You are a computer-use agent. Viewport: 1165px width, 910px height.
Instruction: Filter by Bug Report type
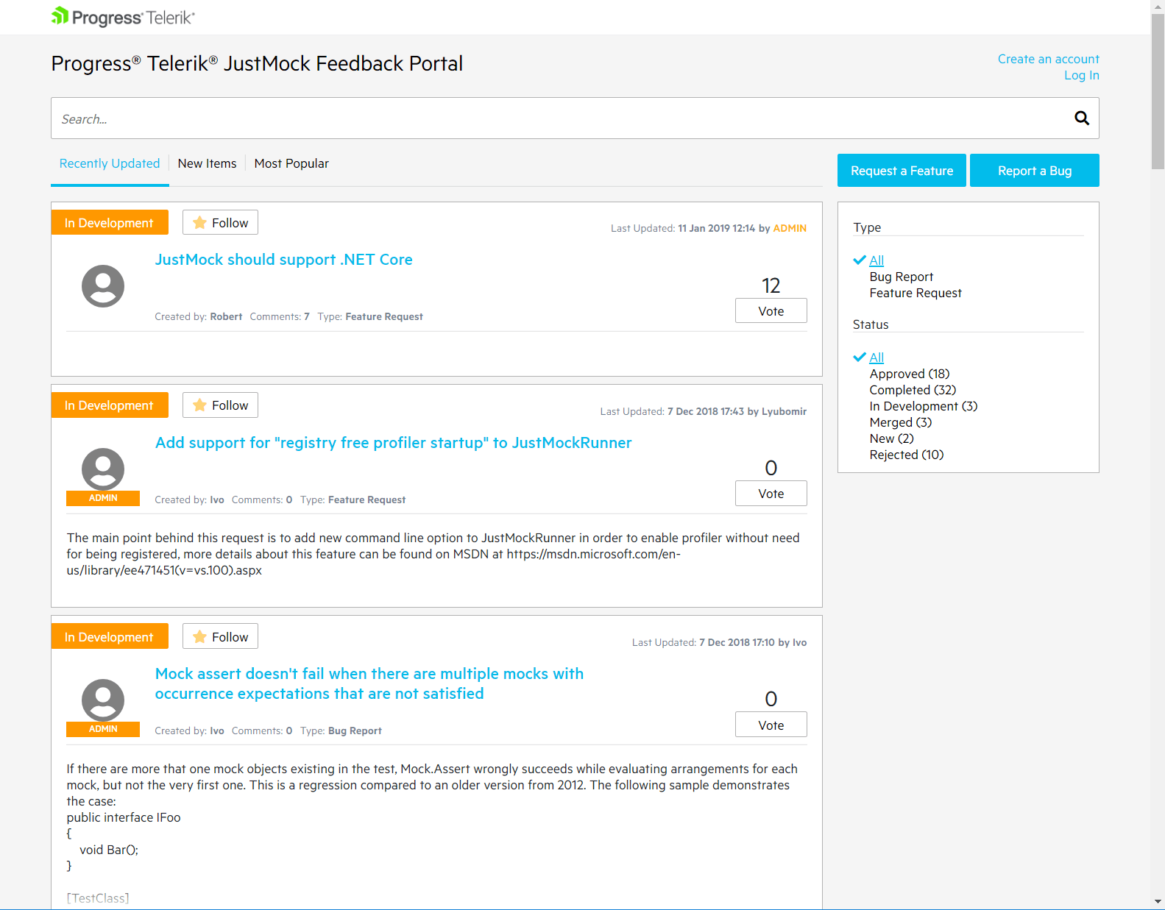pyautogui.click(x=901, y=277)
